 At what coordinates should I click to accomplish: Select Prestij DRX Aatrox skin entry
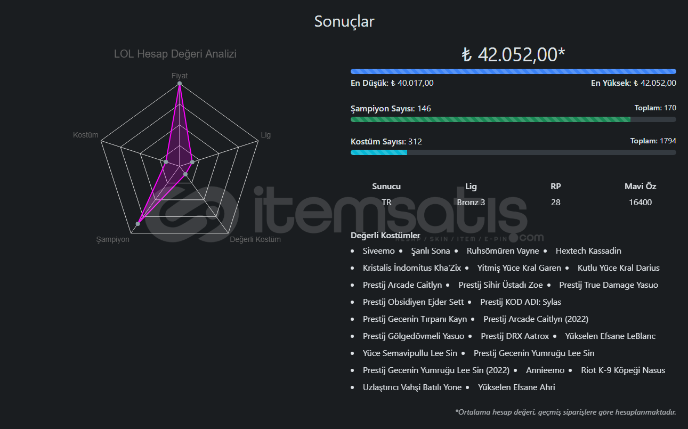click(515, 336)
